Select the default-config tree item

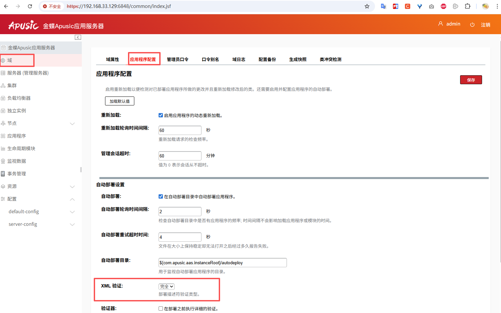24,212
